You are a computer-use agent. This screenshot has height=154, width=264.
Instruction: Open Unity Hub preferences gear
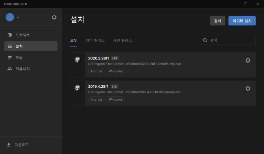[54, 17]
